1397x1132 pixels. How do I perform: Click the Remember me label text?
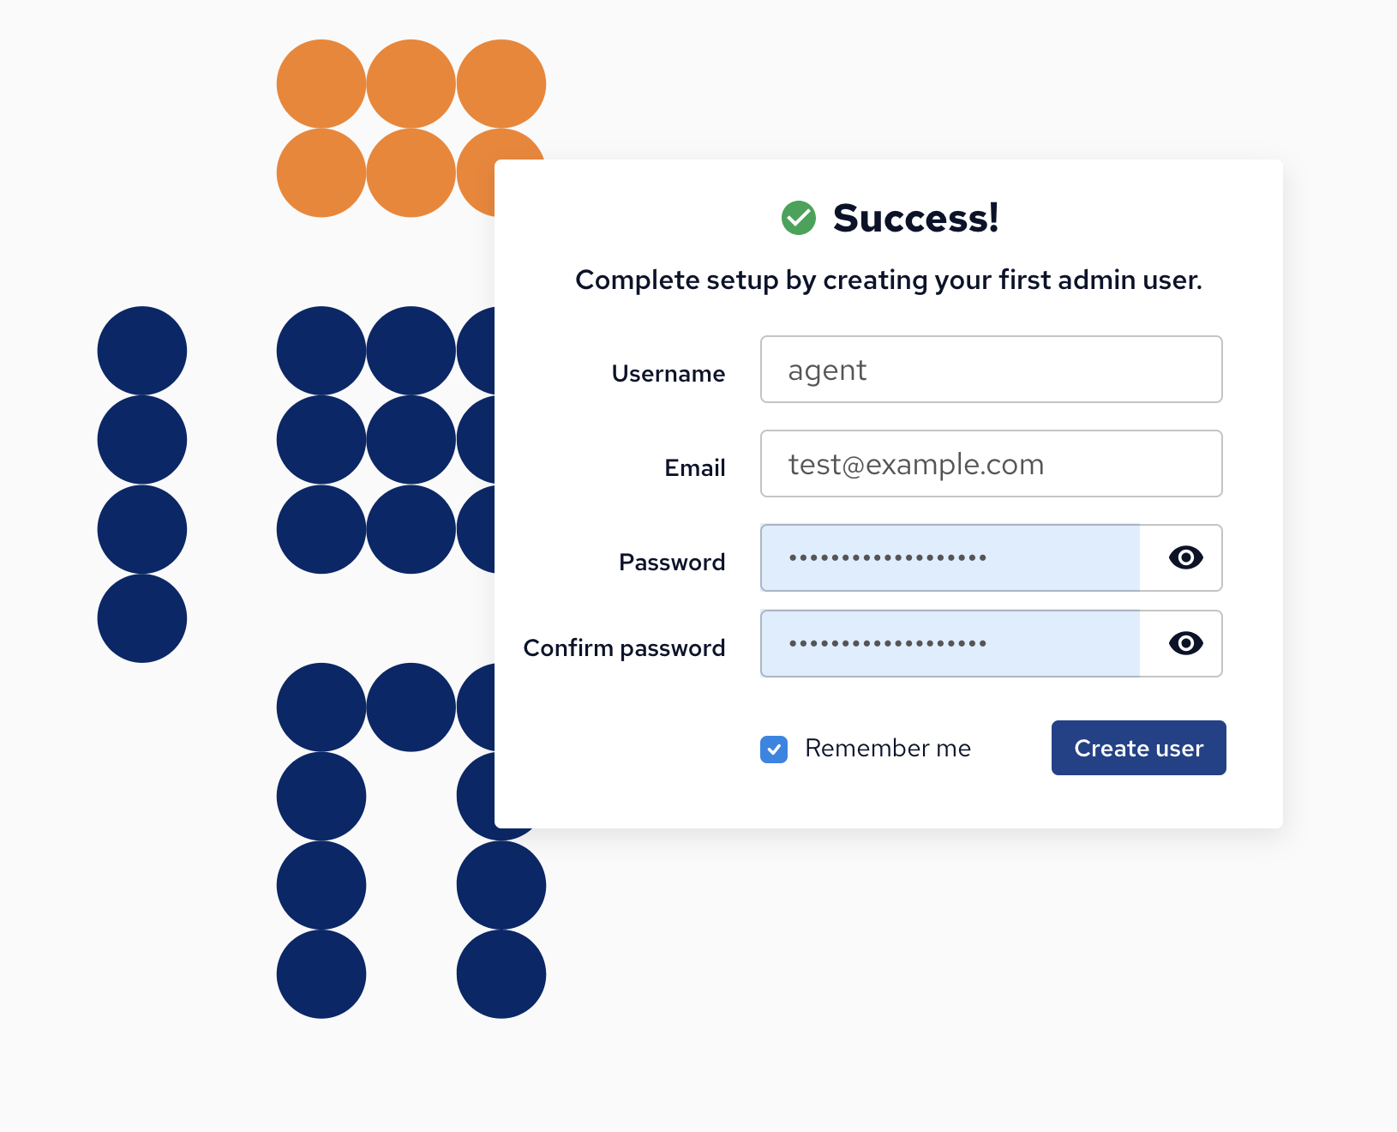(888, 749)
